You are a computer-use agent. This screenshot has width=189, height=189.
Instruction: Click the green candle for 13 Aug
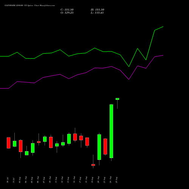point(69,139)
